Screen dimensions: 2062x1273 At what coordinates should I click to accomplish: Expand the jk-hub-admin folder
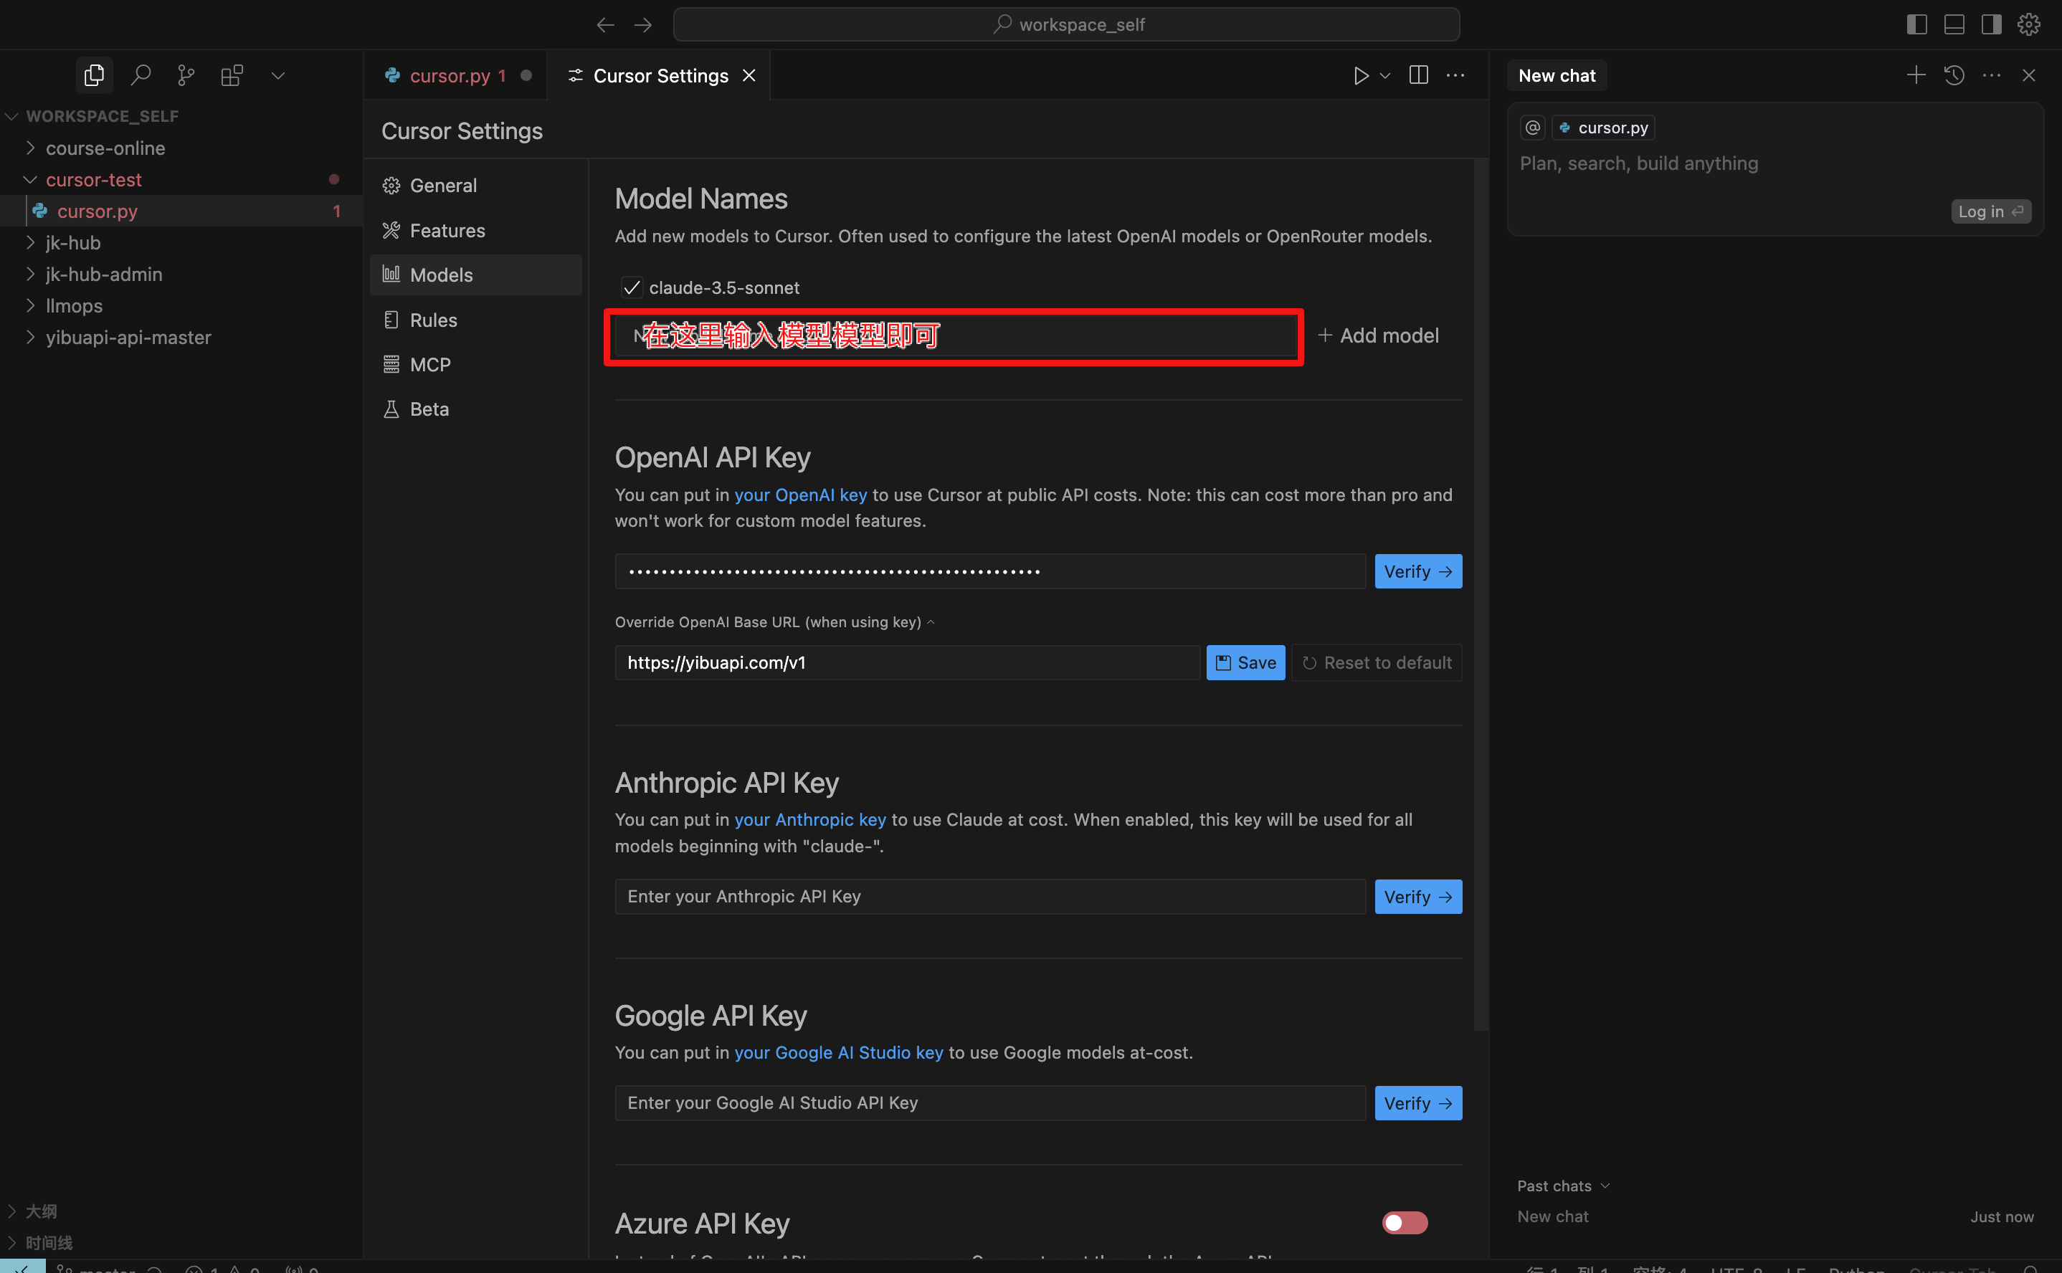pyautogui.click(x=103, y=275)
